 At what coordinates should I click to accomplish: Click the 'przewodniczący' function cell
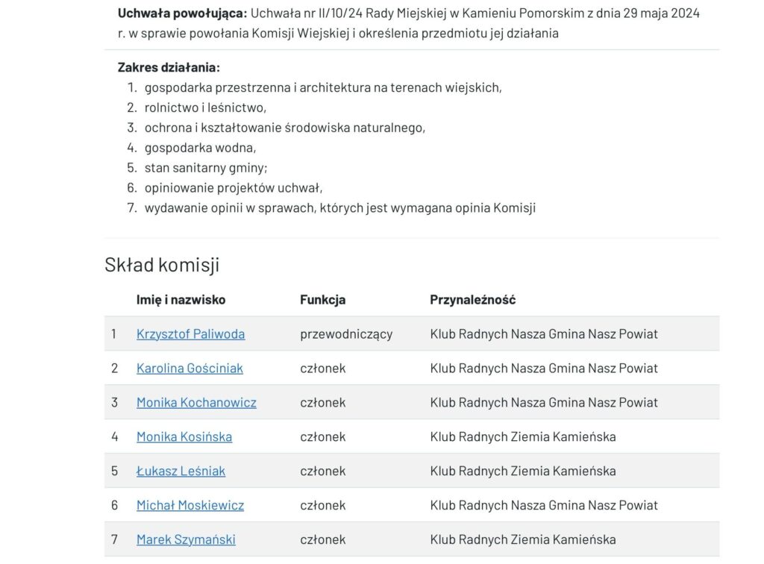point(346,334)
